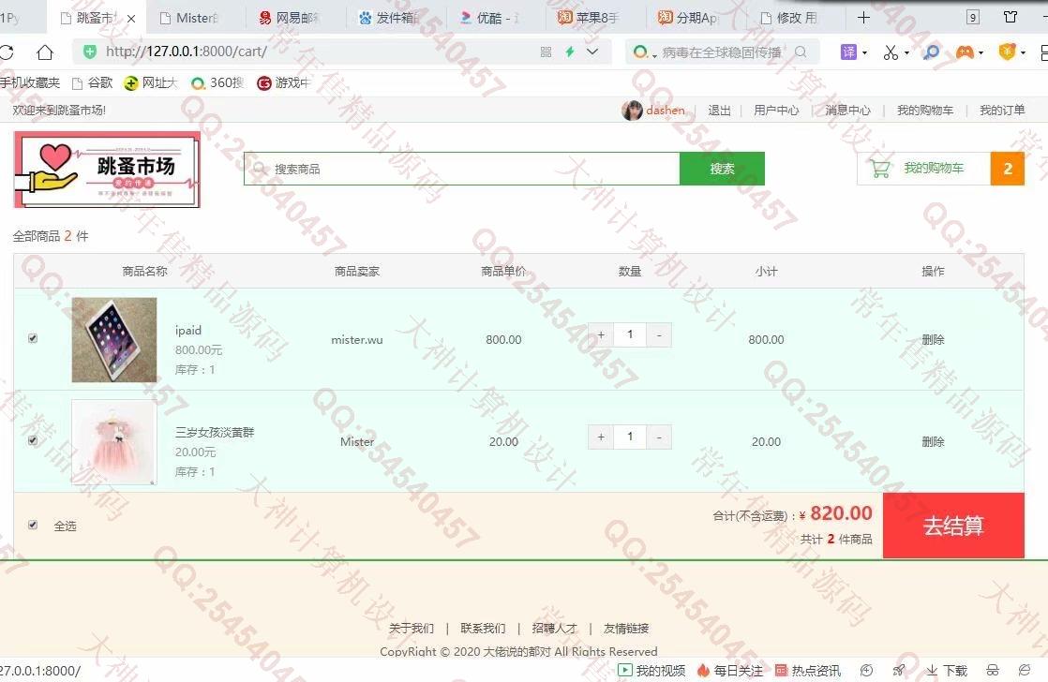Image resolution: width=1048 pixels, height=682 pixels.
Task: Open 用户中心 user center
Action: click(776, 111)
